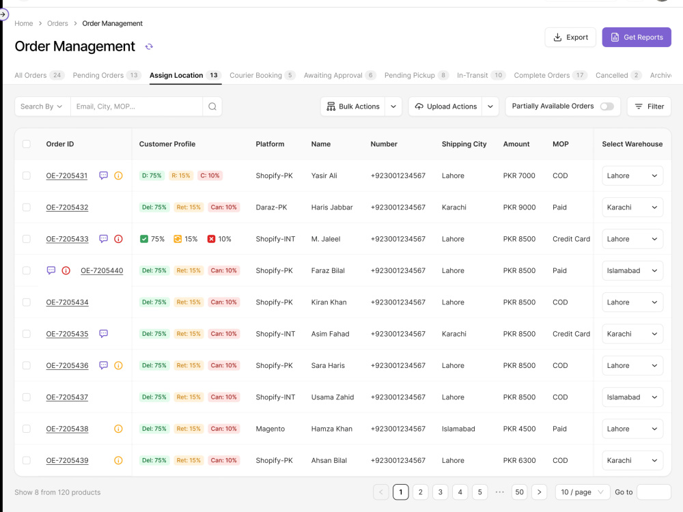Switch to All Orders tab

39,75
